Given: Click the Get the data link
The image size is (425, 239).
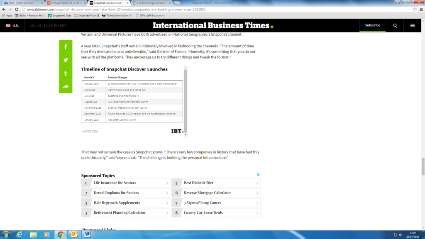Looking at the screenshot, I should coord(90,131).
